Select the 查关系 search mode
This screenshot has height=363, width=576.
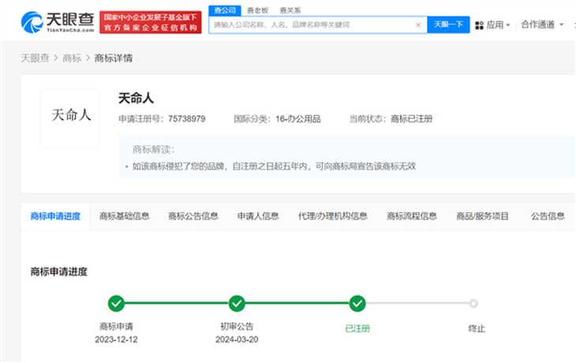tap(290, 10)
